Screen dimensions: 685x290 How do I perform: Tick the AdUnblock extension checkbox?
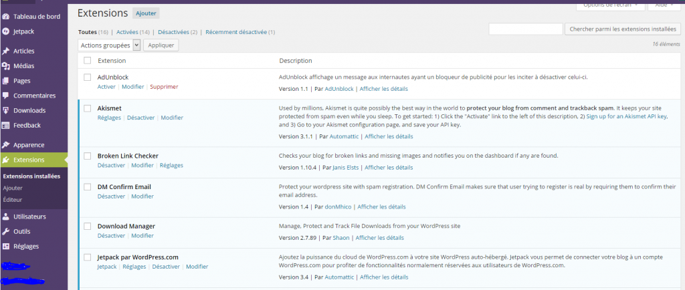pos(87,78)
